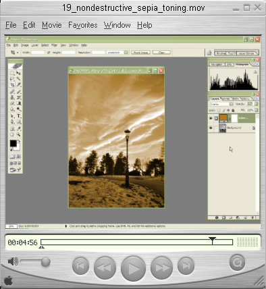This screenshot has height=289, width=266.
Task: Switch to the Navigator tab
Action: point(217,64)
